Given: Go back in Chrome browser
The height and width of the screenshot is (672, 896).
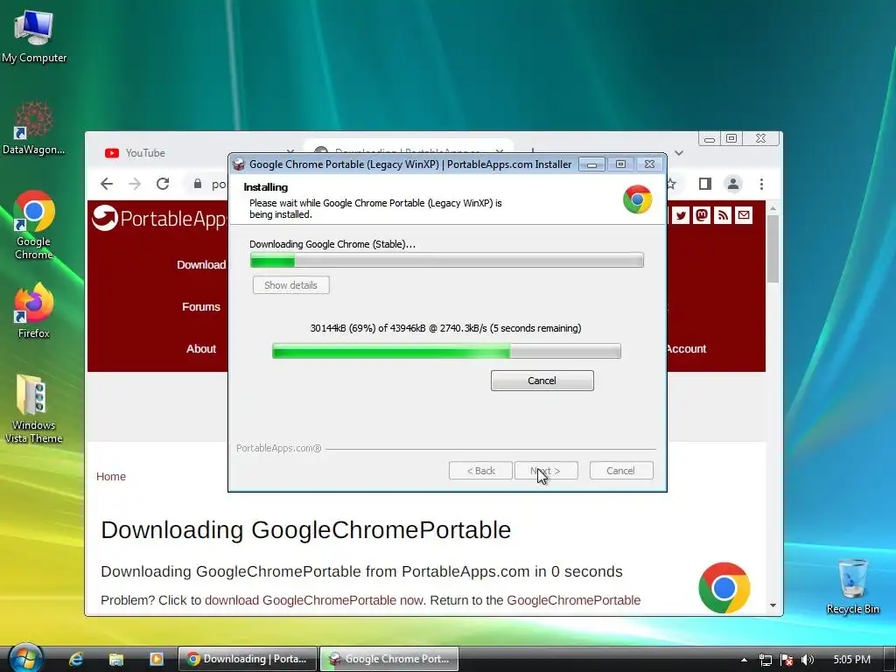Looking at the screenshot, I should click(106, 184).
